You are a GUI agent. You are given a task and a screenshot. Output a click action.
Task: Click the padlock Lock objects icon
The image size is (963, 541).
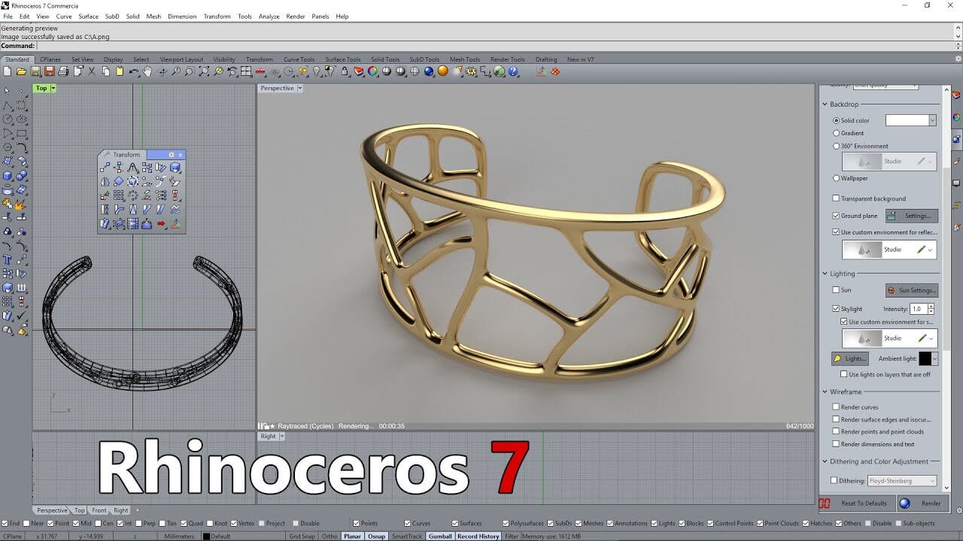coord(345,71)
